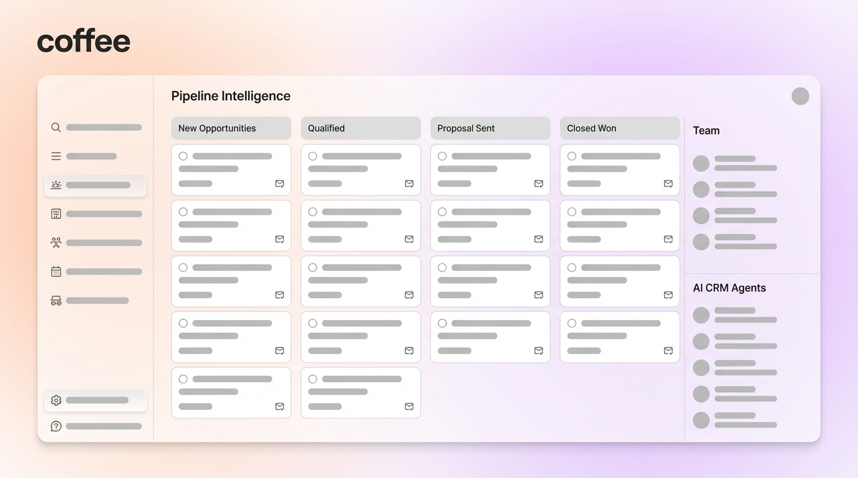Switch to the Qualified column header
Screen dimensions: 858x478
click(x=360, y=128)
